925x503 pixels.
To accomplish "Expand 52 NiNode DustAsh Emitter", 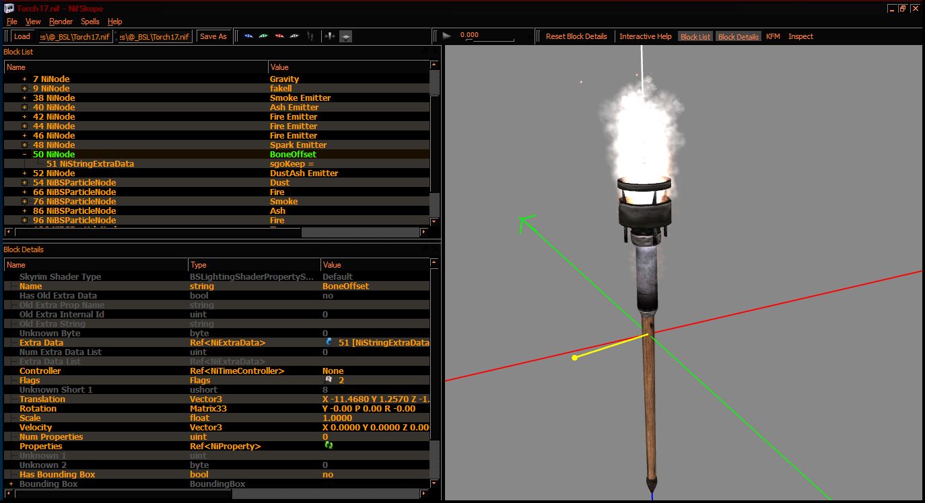I will point(25,173).
